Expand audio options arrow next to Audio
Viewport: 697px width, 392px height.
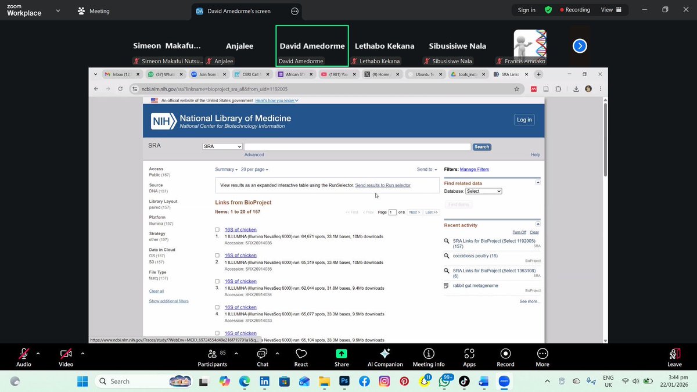pyautogui.click(x=38, y=353)
